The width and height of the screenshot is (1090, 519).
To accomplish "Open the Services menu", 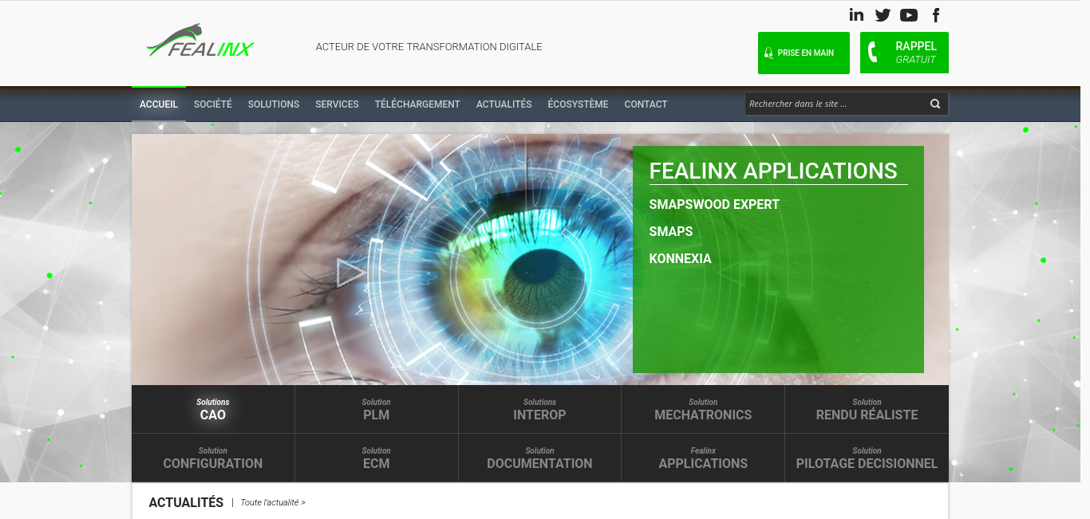I will point(337,104).
